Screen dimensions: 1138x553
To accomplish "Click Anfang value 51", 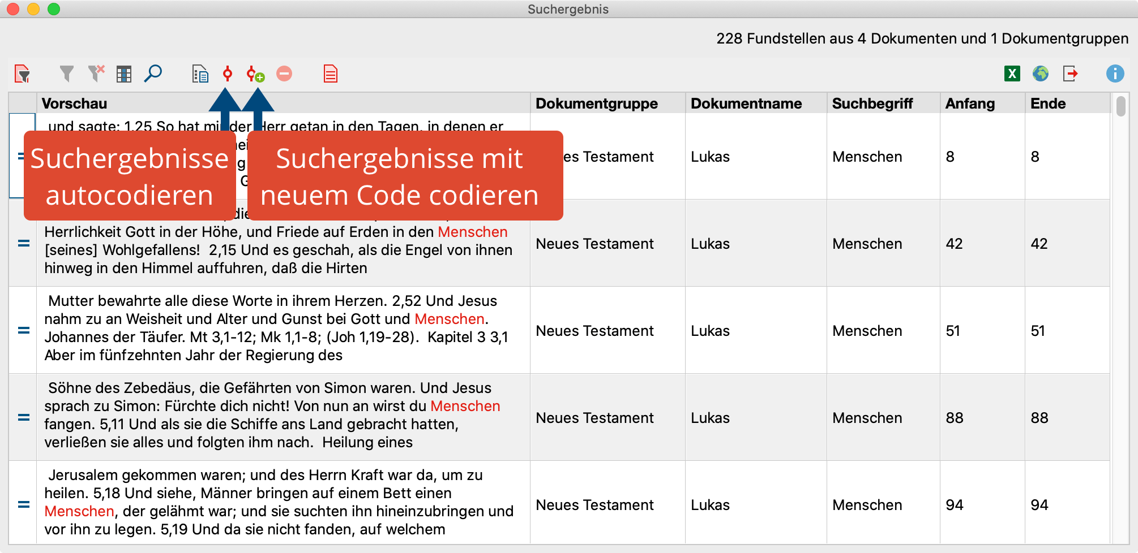I will tap(953, 331).
